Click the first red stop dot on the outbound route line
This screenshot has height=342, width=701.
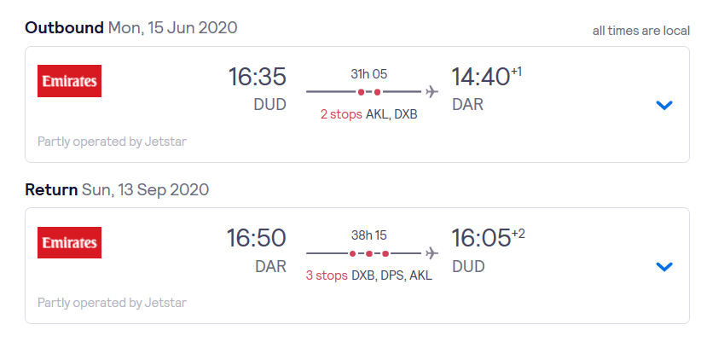pos(362,91)
